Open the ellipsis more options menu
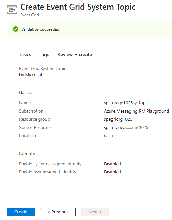This screenshot has height=220, width=172. coord(147,7)
